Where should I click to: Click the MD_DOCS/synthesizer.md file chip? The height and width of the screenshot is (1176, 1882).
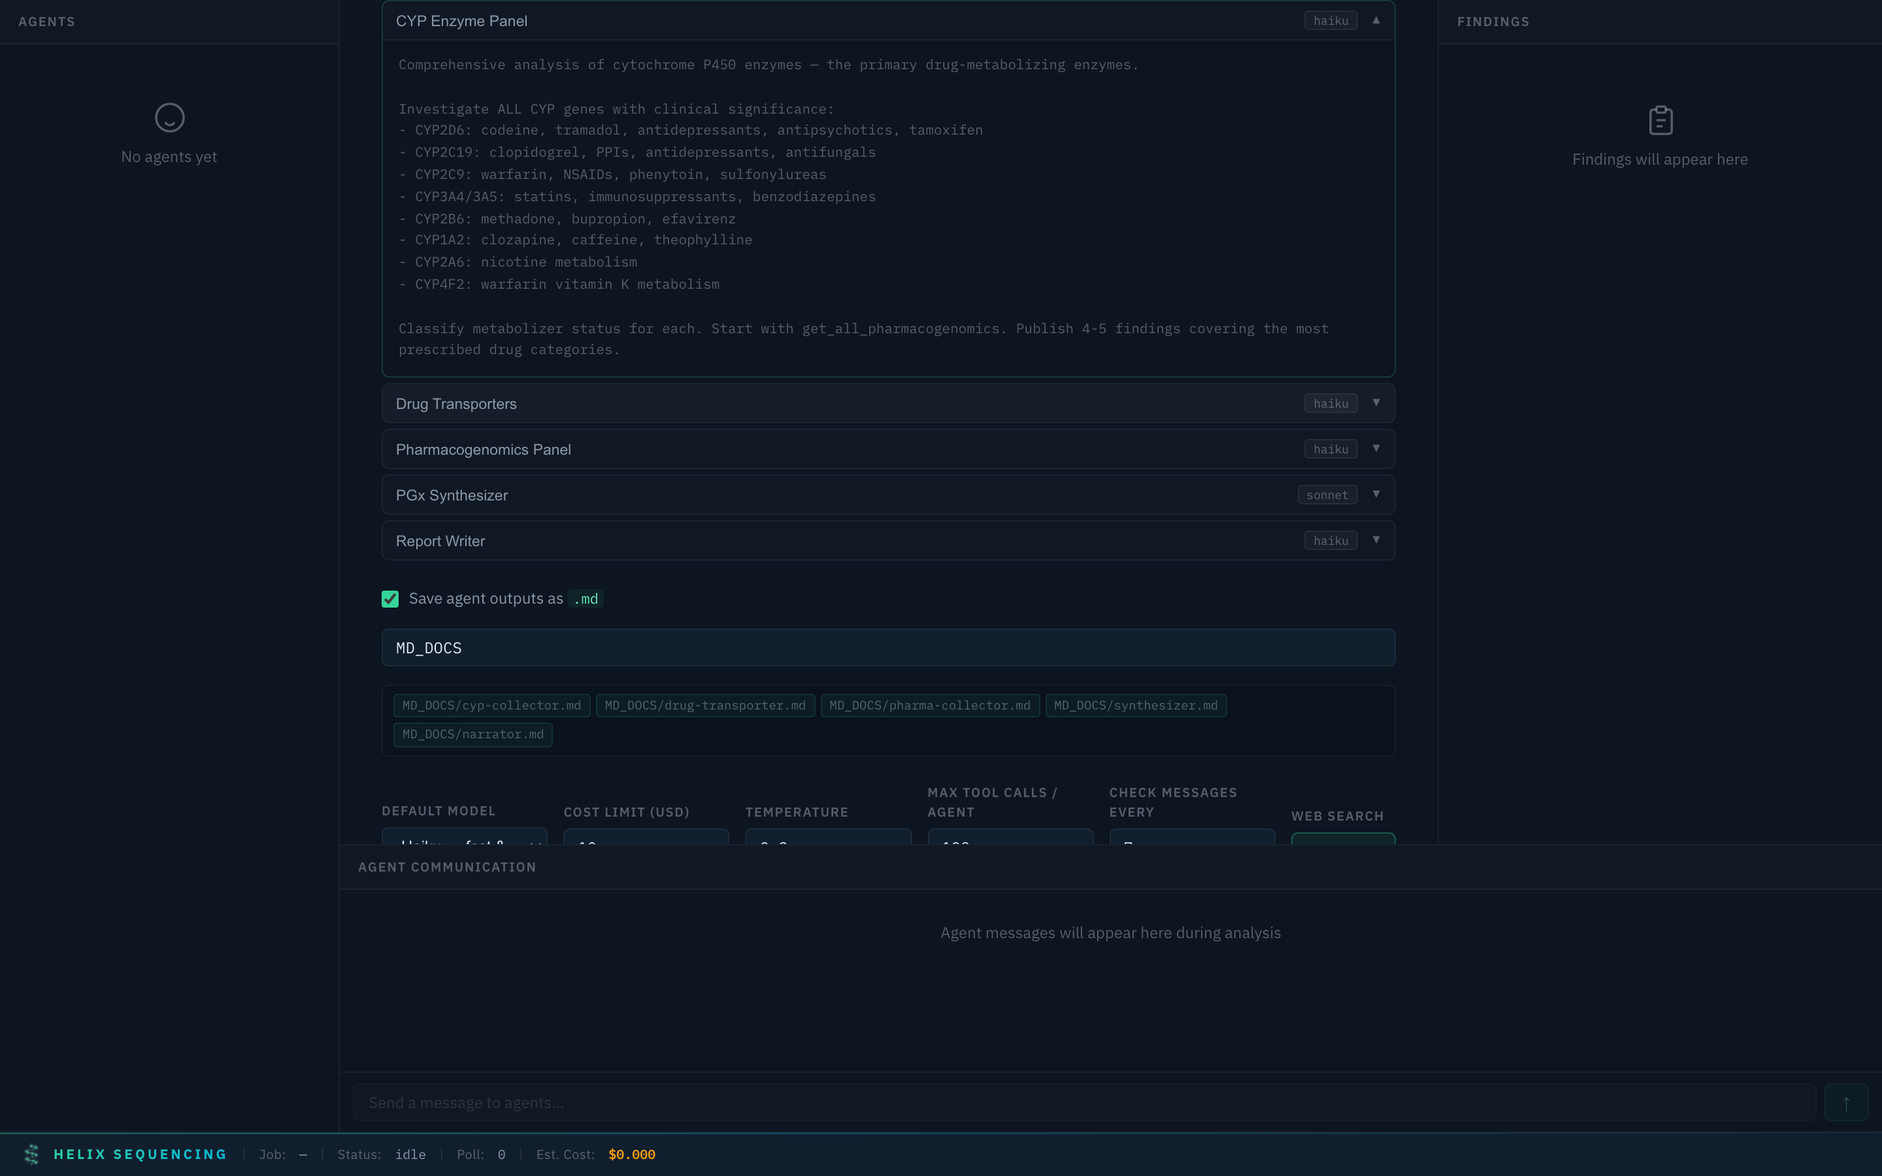1136,706
